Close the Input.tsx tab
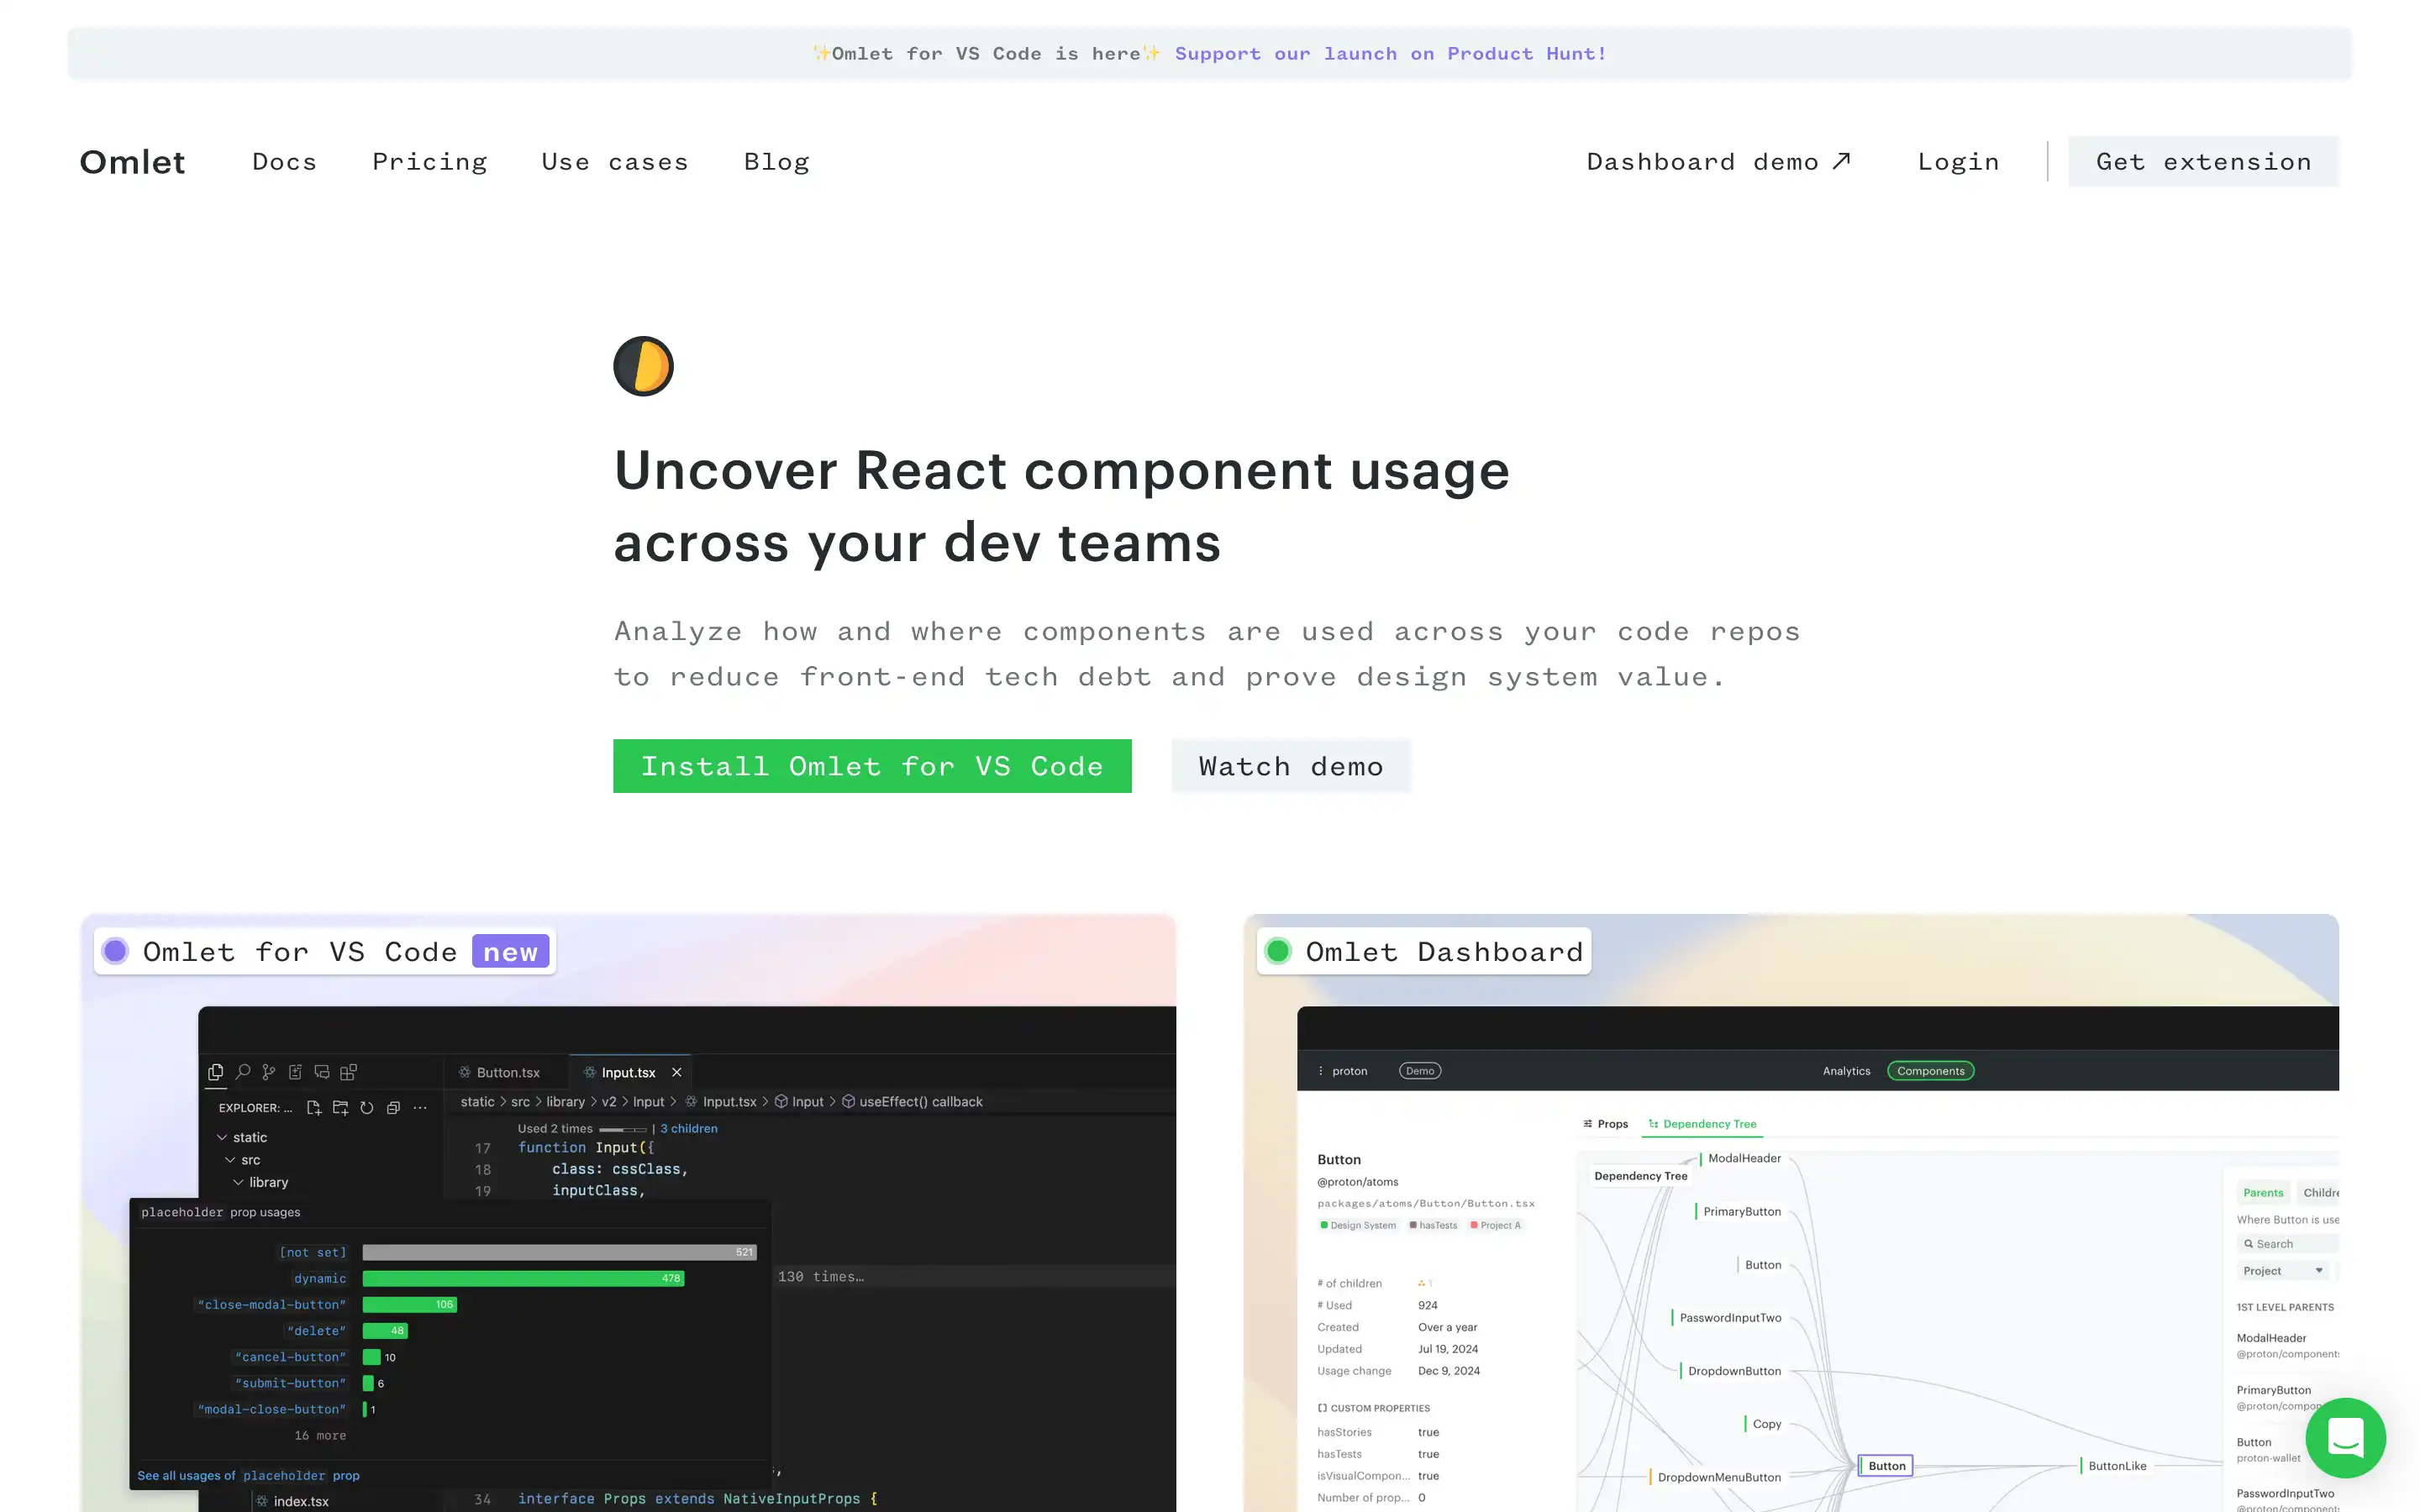2420x1512 pixels. 677,1072
